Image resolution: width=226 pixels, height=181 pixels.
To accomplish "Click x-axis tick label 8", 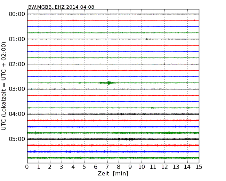I will (x=119, y=167).
